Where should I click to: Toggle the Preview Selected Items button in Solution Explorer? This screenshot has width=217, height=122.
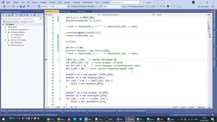point(38,15)
